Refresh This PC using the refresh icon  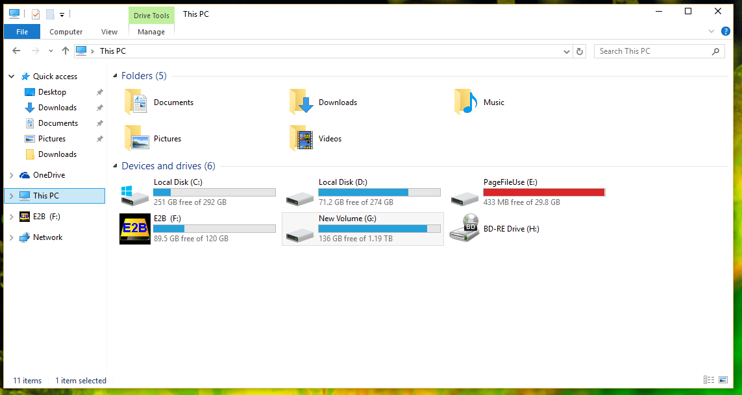(580, 51)
